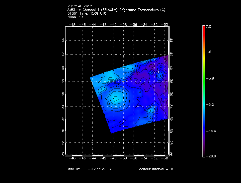Click the small closed contour near the swath's lower right
The image size is (241, 183).
tap(151, 110)
